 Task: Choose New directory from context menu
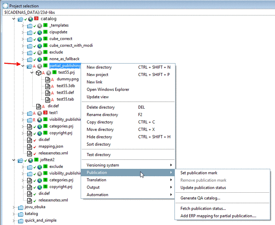tap(128, 67)
